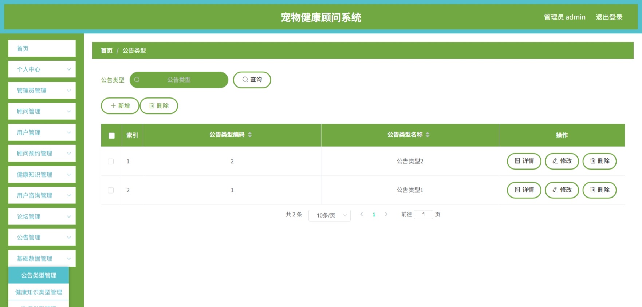Open the 10条/页 page size dropdown

click(x=330, y=215)
